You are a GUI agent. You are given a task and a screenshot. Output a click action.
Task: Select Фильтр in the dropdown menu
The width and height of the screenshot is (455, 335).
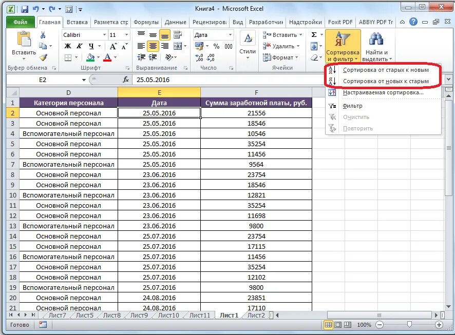pos(383,106)
